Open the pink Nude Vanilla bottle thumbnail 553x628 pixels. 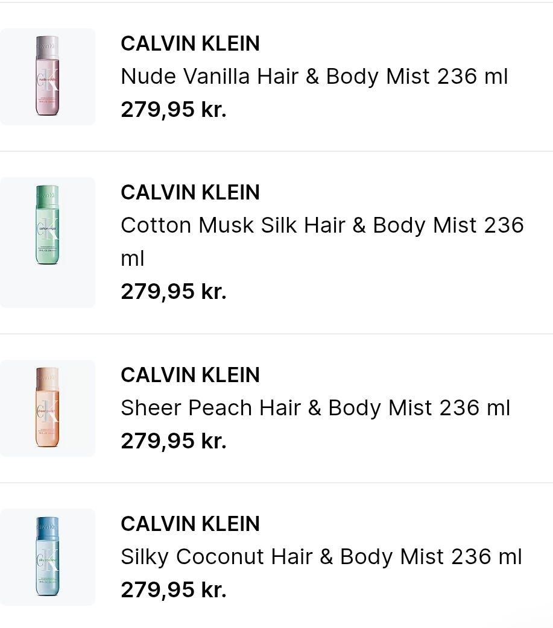coord(47,77)
